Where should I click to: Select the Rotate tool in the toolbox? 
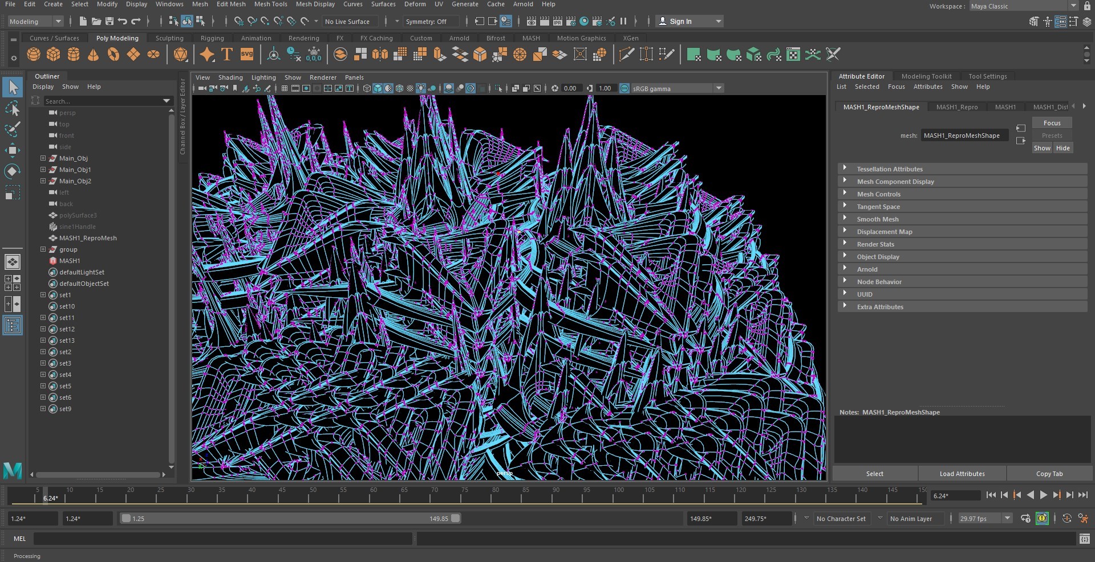13,171
